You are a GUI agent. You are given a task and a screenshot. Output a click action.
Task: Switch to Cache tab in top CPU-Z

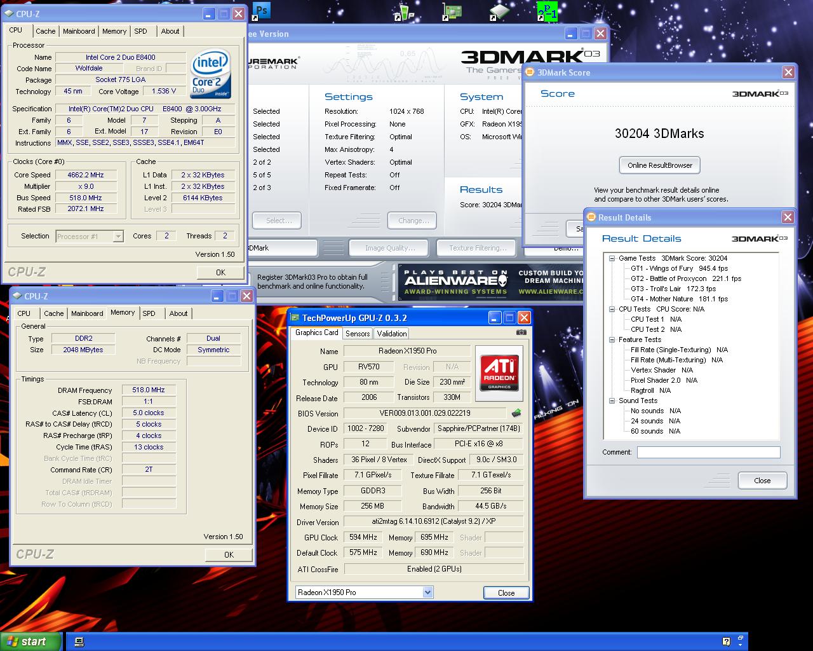click(46, 31)
